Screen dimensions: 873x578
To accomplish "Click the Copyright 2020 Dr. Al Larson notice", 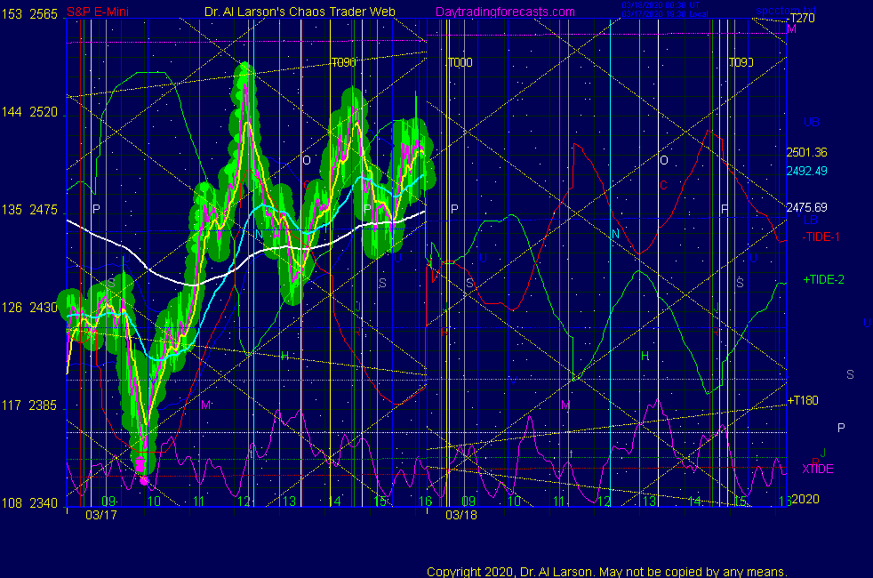I will point(607,572).
